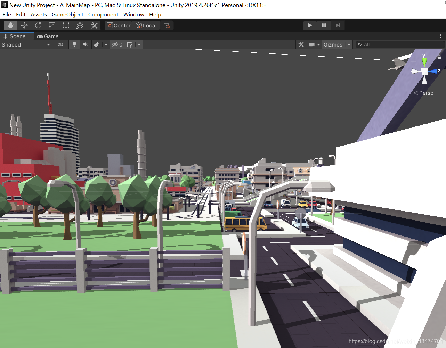Switch to the Game tab

coord(48,36)
